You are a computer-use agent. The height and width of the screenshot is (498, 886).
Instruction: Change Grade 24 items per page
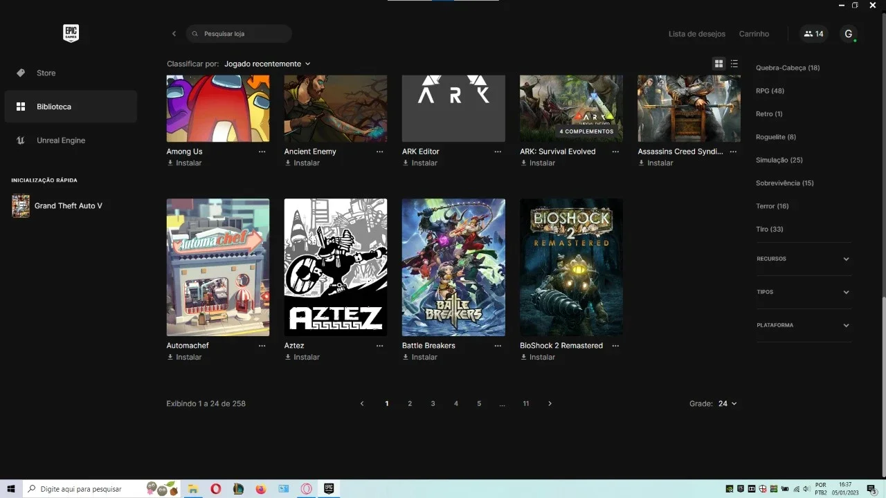(x=727, y=403)
